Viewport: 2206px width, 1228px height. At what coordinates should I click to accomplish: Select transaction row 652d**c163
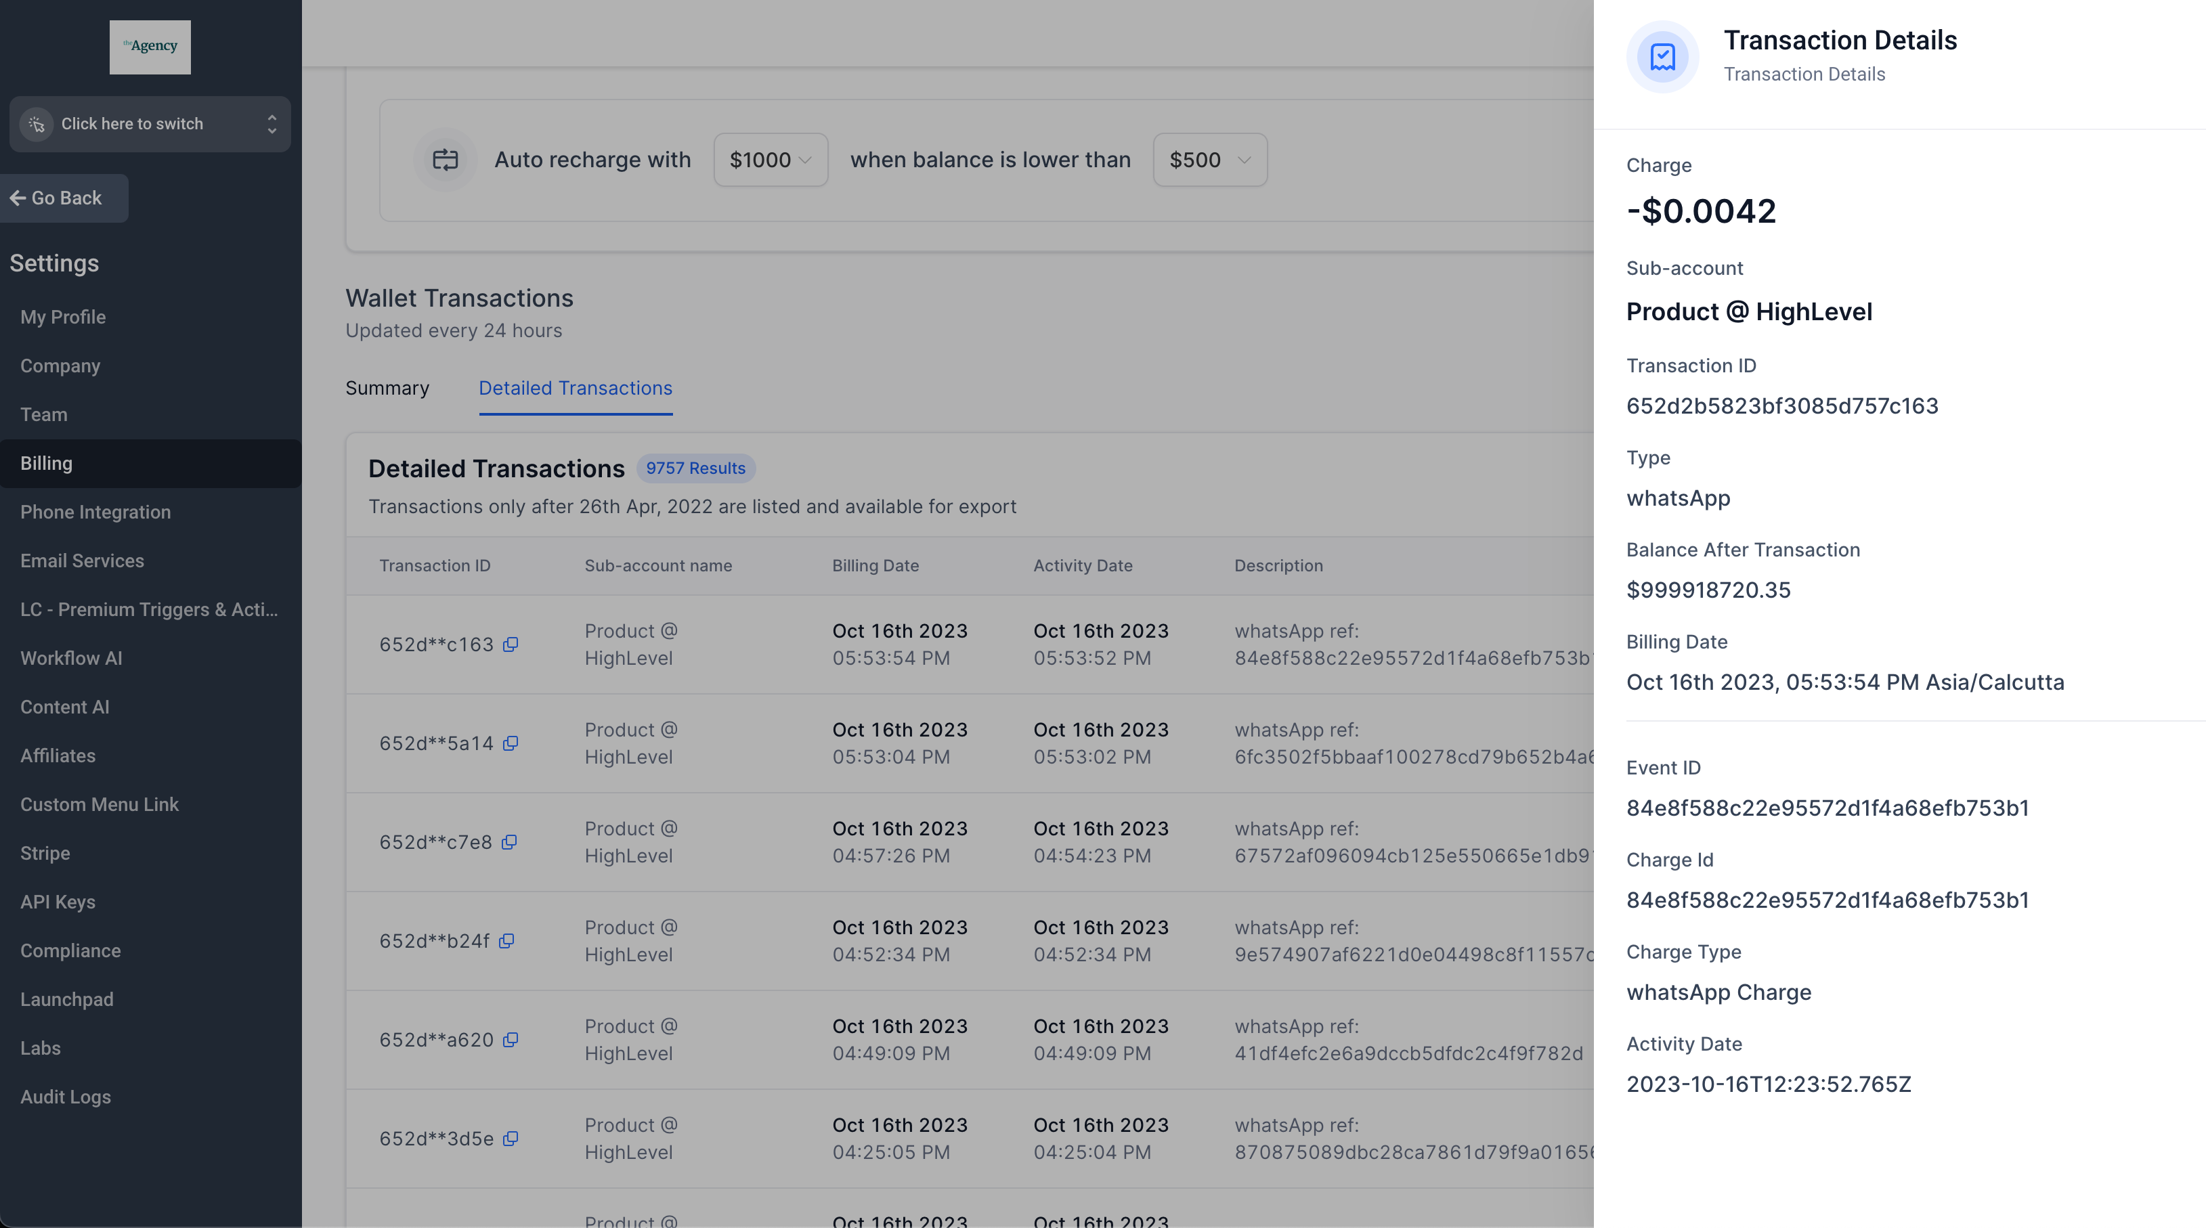(x=970, y=645)
